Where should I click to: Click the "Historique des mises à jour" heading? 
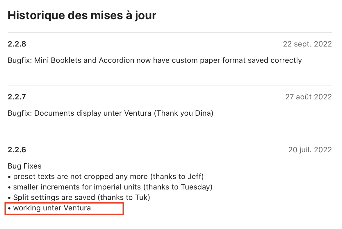82,15
